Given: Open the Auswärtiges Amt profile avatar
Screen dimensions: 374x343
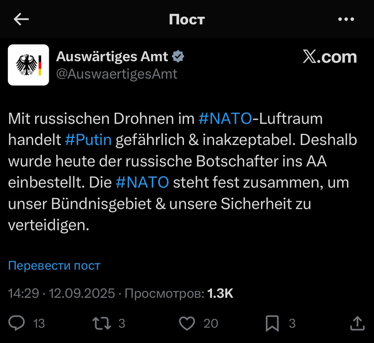Looking at the screenshot, I should pyautogui.click(x=28, y=65).
